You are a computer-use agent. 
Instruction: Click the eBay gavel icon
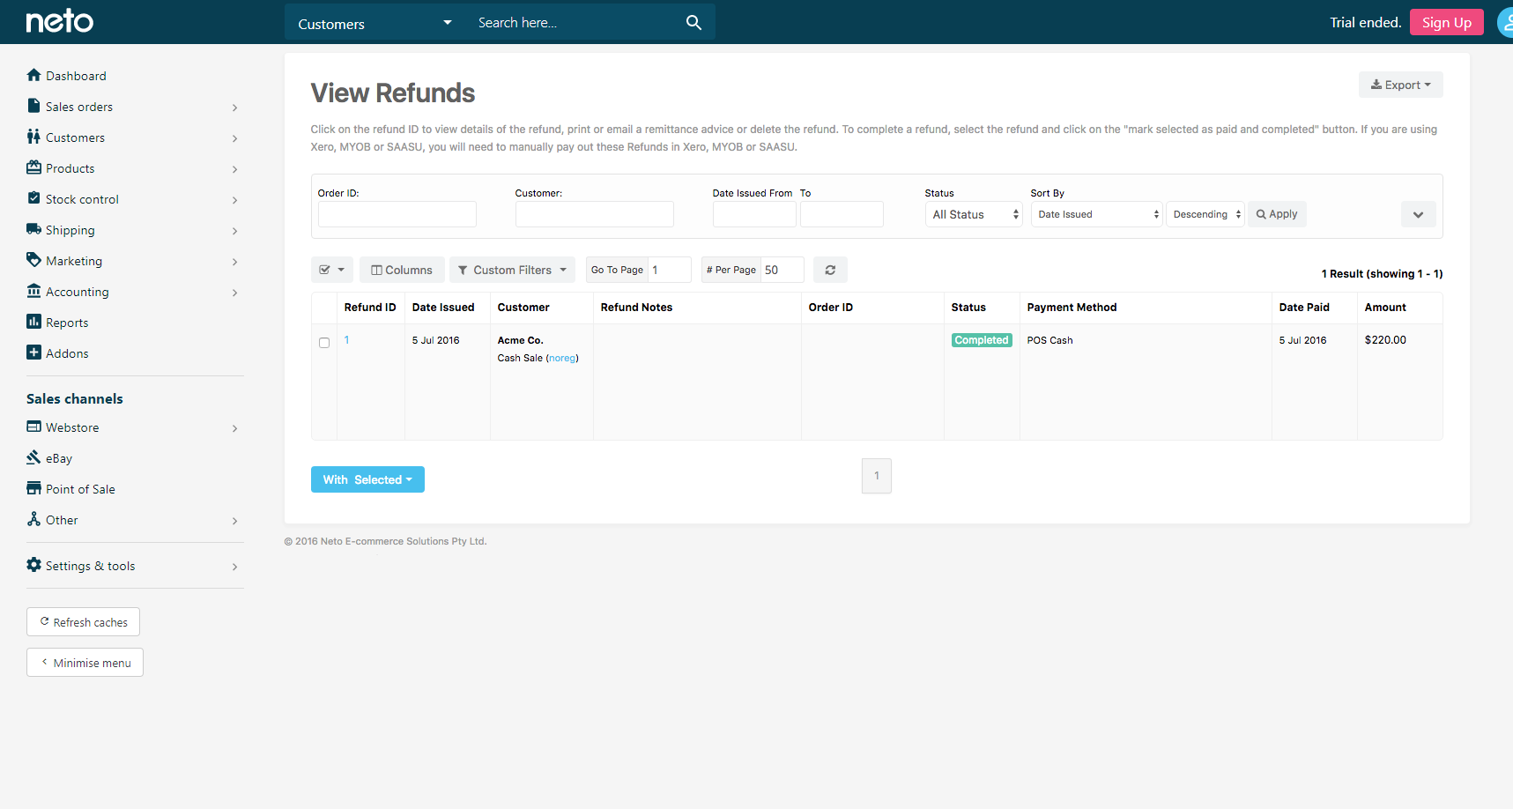pyautogui.click(x=33, y=457)
